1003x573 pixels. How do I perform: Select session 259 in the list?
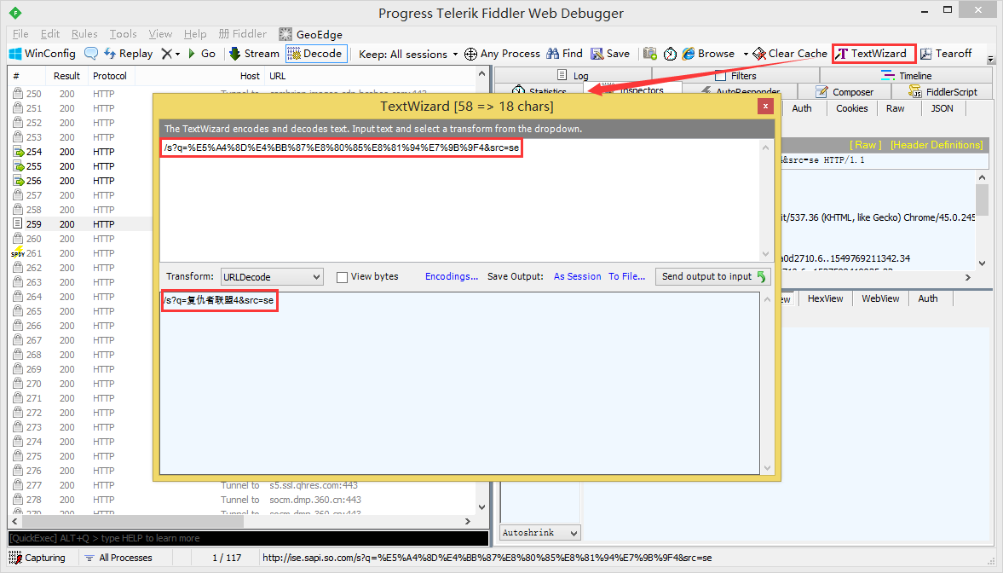(80, 224)
